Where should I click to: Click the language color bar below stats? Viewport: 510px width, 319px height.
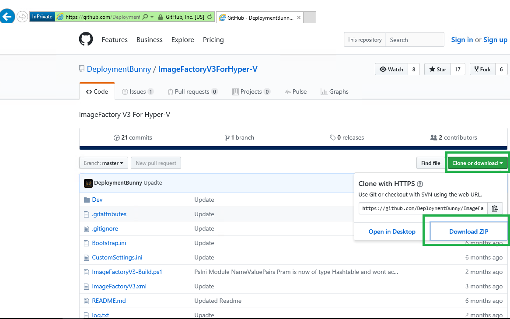[293, 148]
